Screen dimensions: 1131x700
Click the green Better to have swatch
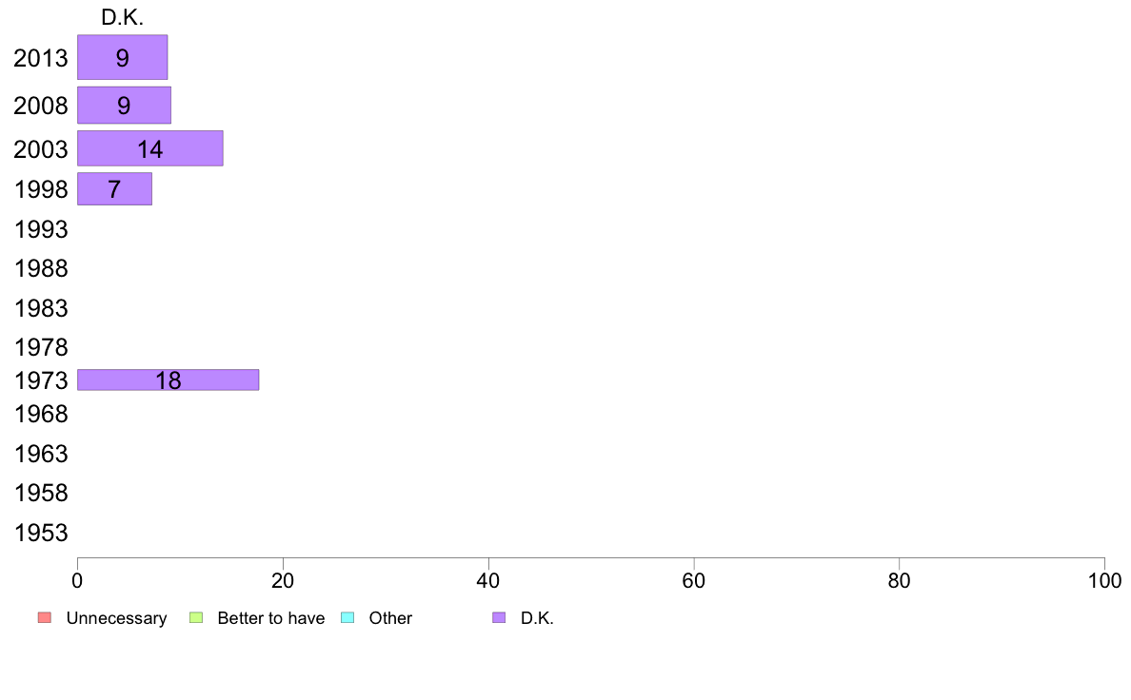coord(196,618)
